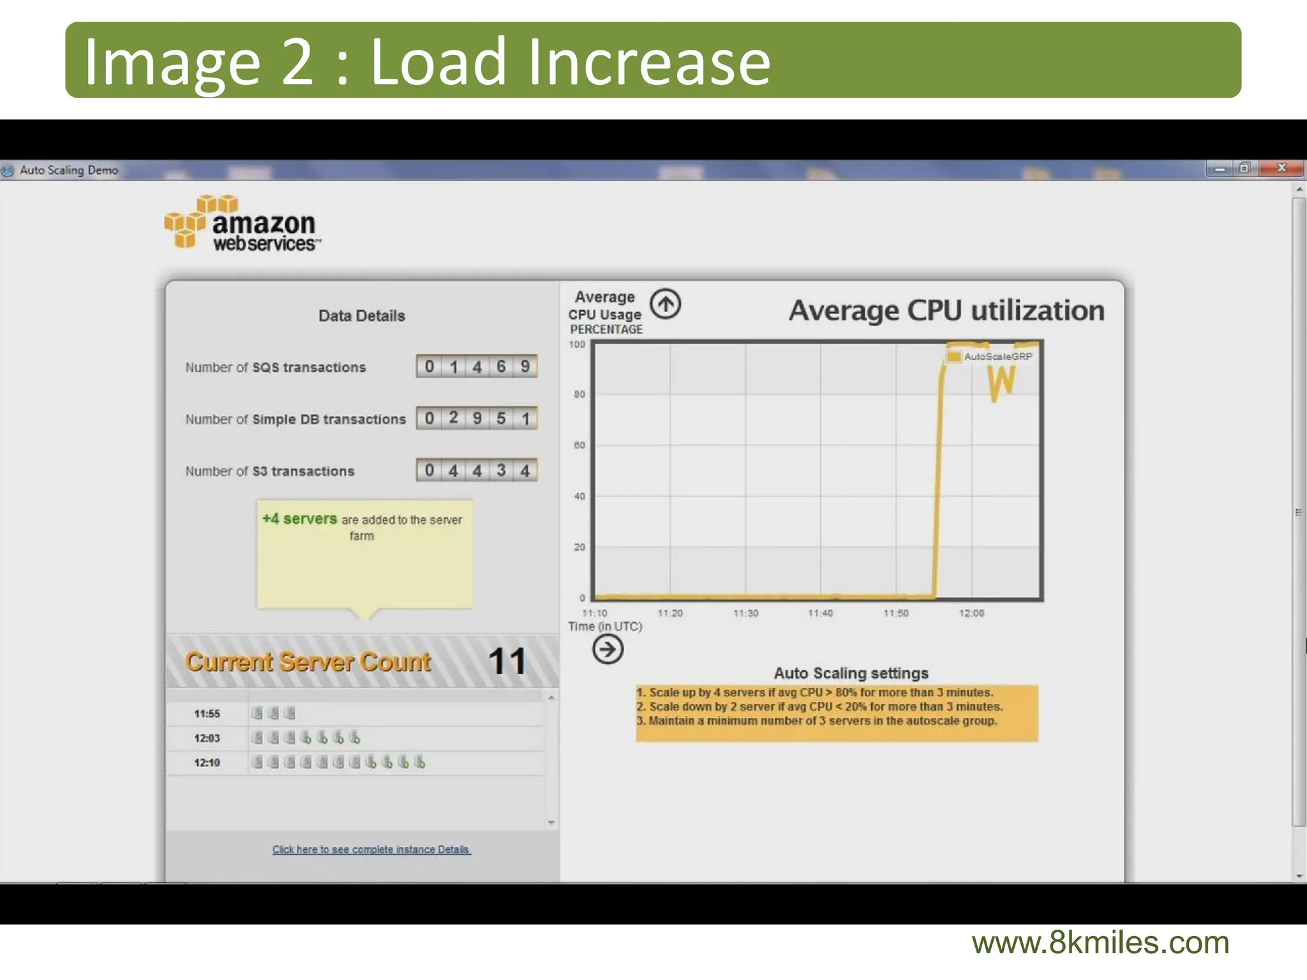Click the server list scroll-up arrow
The image size is (1307, 980).
click(551, 698)
